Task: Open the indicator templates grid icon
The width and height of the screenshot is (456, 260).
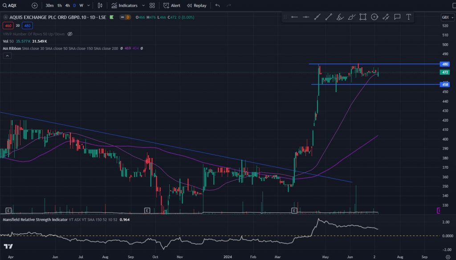Action: click(152, 6)
